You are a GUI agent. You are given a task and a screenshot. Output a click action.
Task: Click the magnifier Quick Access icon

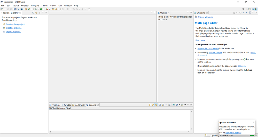[243, 9]
